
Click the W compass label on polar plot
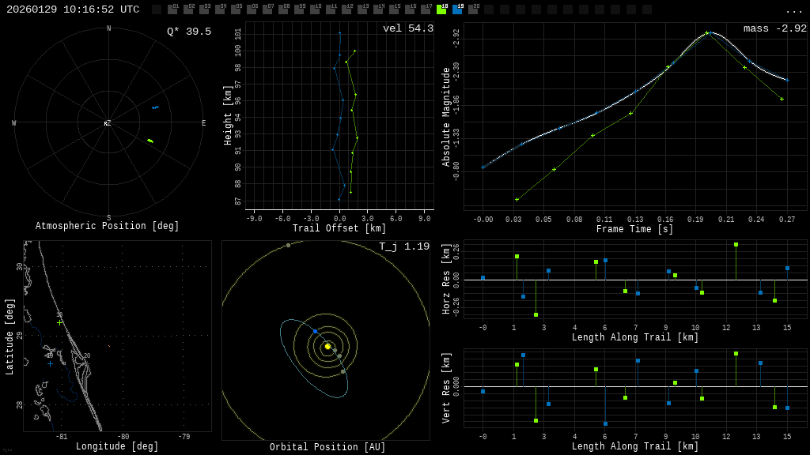[x=14, y=122]
